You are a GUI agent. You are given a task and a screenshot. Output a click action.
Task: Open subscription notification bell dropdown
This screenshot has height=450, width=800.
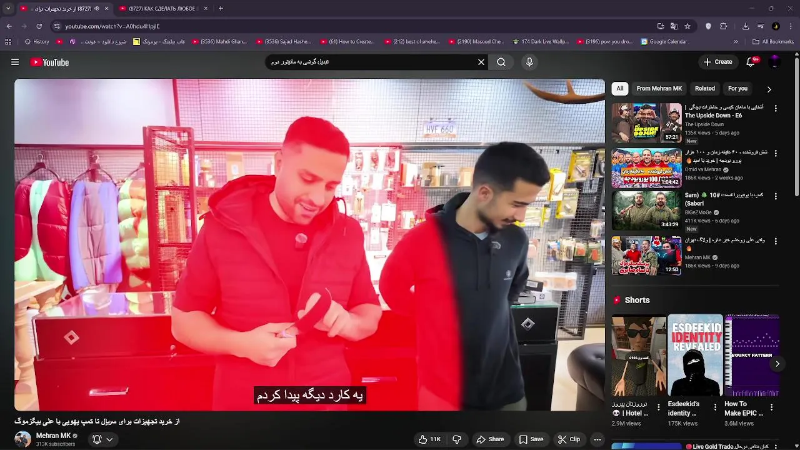tap(102, 439)
